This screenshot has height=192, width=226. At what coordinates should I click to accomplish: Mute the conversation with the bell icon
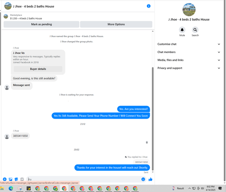point(182,30)
